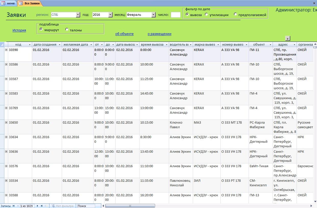
Task: Open the 'дата создания' column filter arrow
Action: click(x=59, y=45)
